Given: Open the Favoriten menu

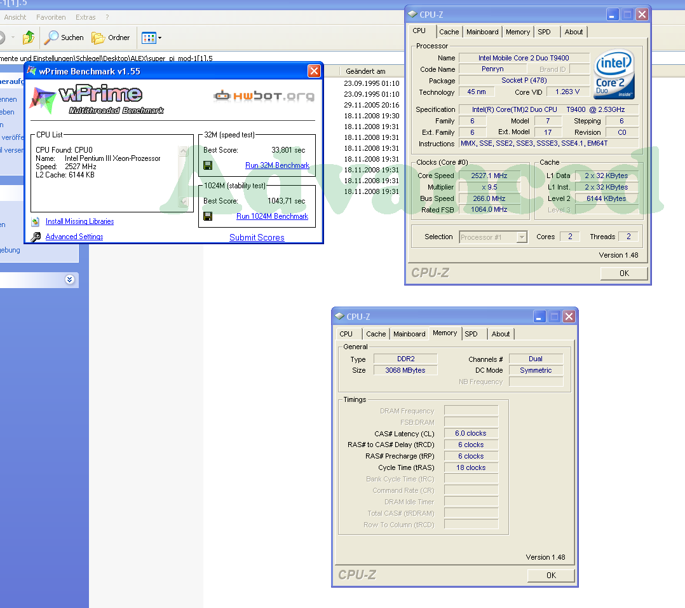Looking at the screenshot, I should tap(51, 17).
